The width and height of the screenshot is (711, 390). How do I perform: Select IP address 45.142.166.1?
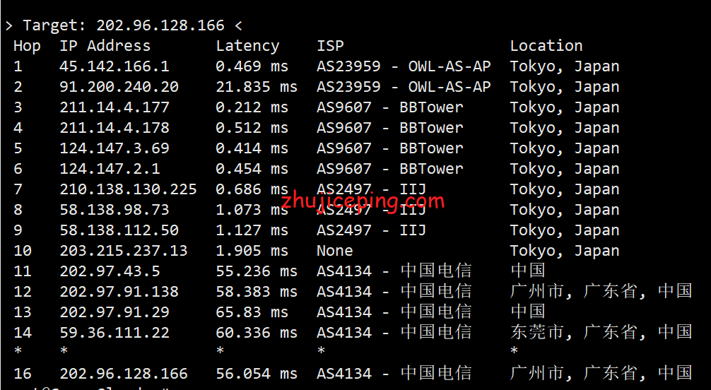(x=114, y=66)
